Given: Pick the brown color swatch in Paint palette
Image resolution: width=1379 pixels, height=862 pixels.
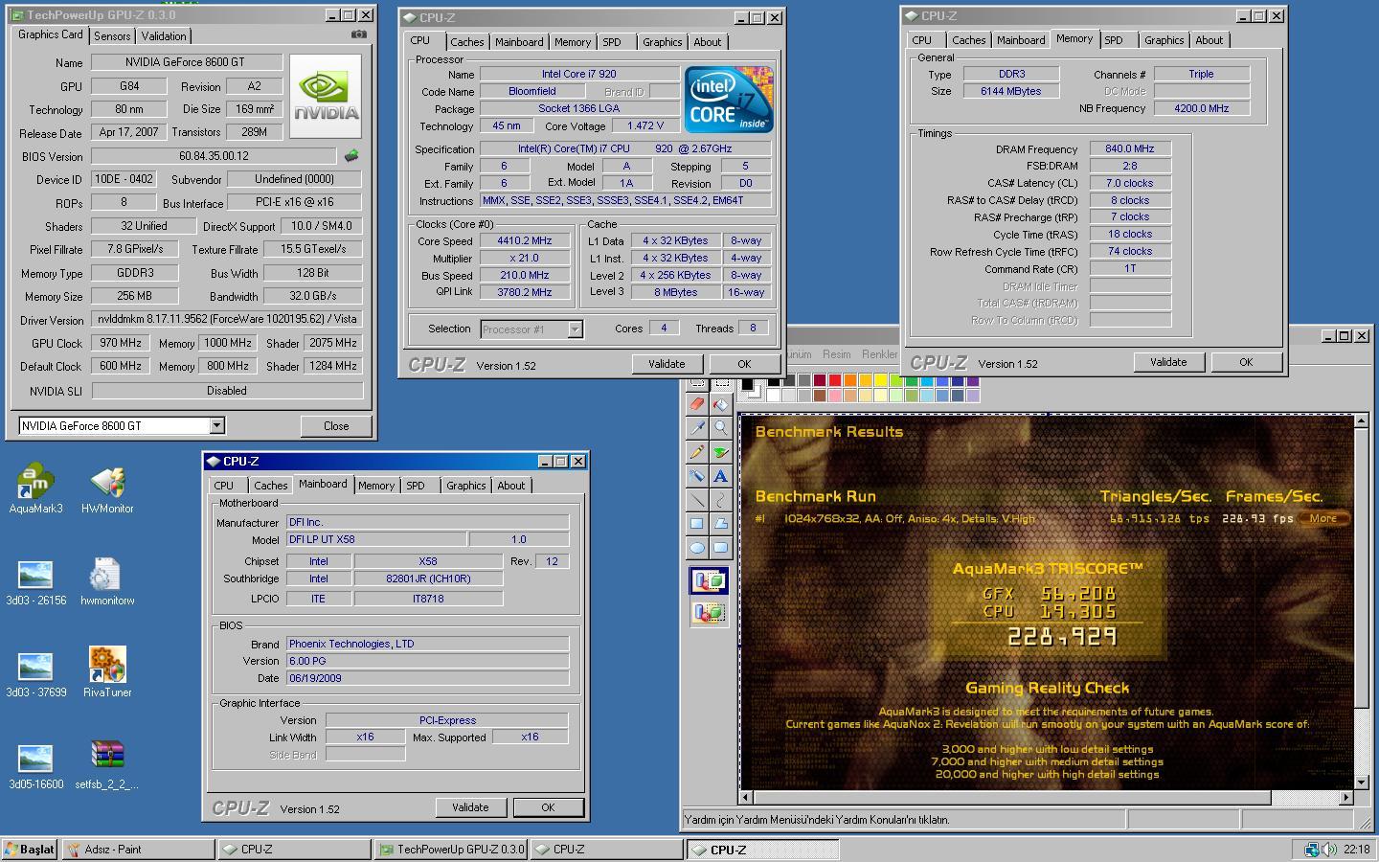Looking at the screenshot, I should 820,396.
